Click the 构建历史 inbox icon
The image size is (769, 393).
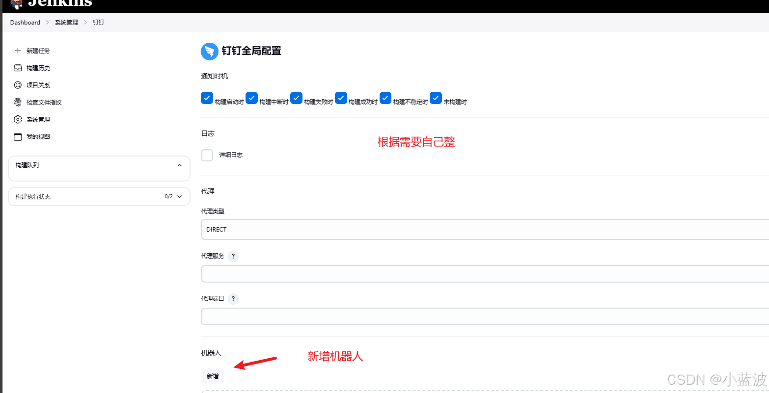point(18,68)
